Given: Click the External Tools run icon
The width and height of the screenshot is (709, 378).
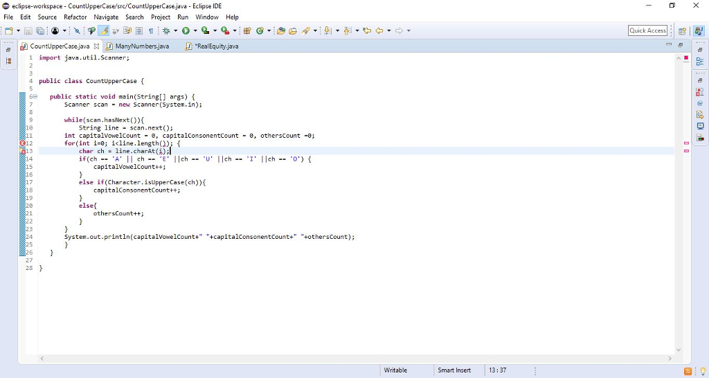Looking at the screenshot, I should (225, 30).
